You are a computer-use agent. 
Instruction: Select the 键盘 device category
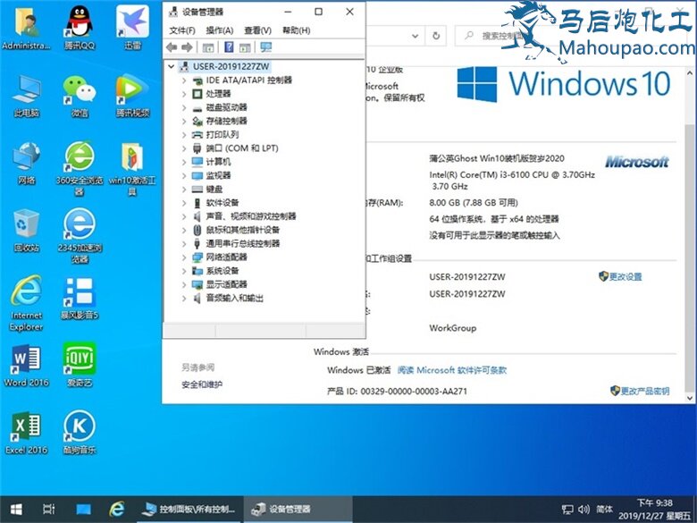click(214, 190)
